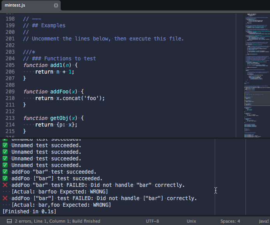
Task: Open the Spaces: 4 indentation menu
Action: click(230, 221)
